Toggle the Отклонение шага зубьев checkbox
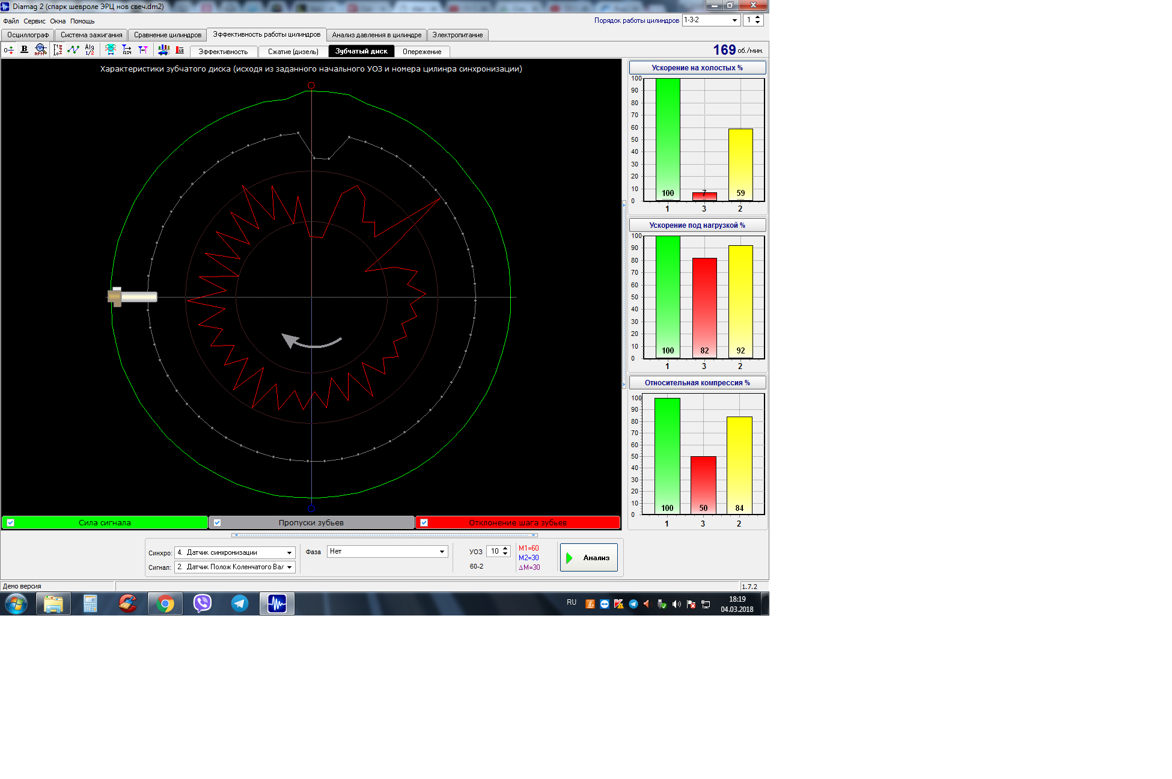 [424, 522]
